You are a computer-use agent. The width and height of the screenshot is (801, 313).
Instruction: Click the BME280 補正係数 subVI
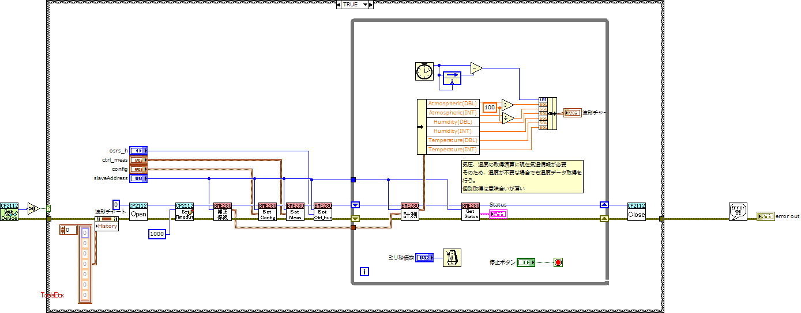222,212
